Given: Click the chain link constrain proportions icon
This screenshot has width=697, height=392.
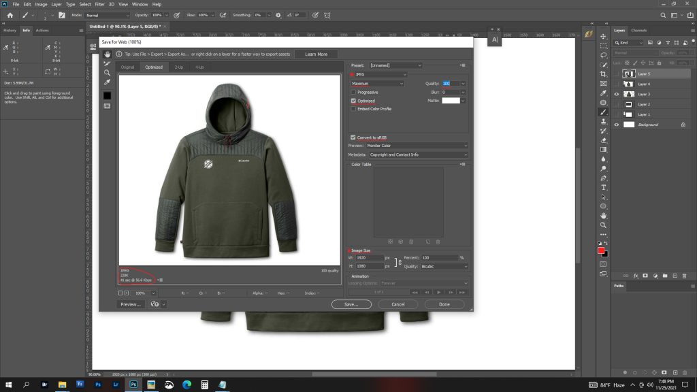Looking at the screenshot, I should (400, 262).
